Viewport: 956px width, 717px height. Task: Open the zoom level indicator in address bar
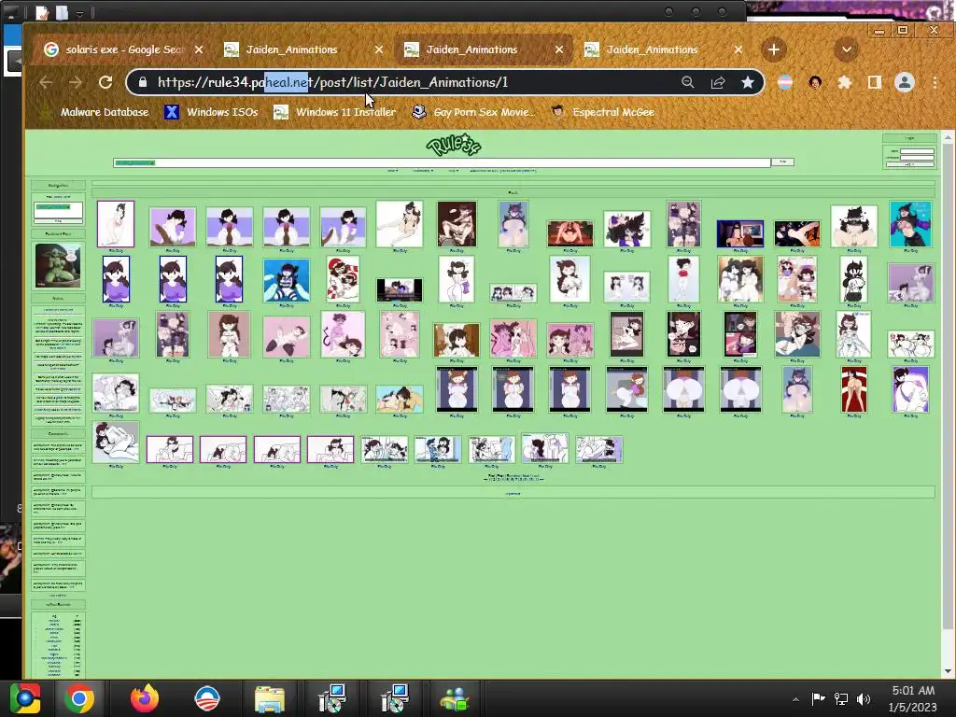(688, 82)
